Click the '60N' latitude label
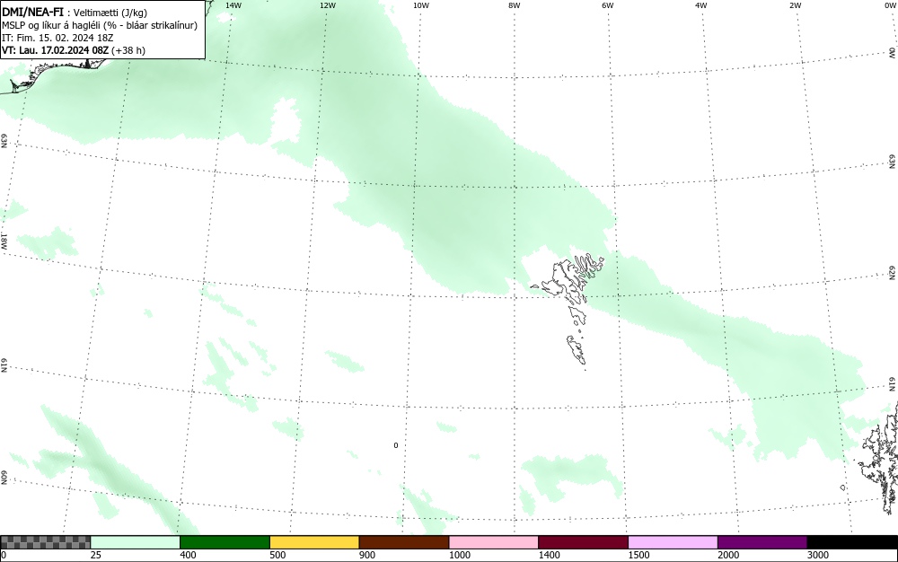Screen dimensions: 898x562 tap(4, 478)
